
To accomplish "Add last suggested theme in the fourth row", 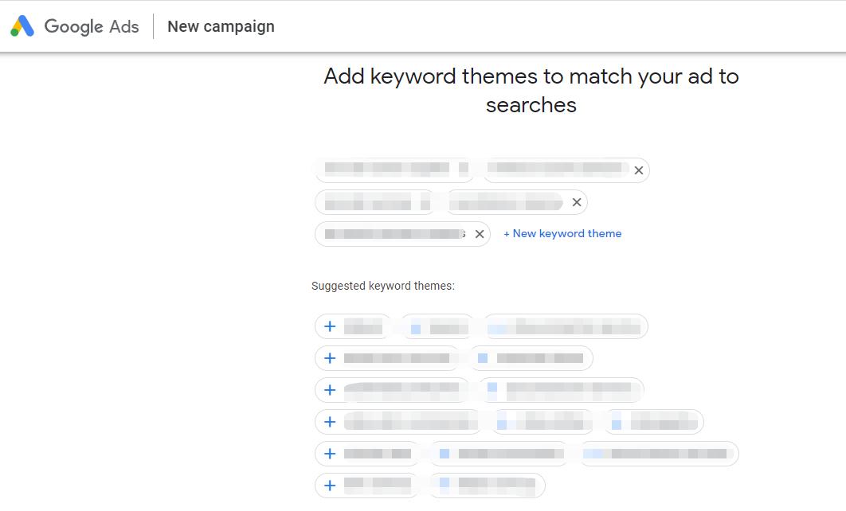I will click(617, 423).
